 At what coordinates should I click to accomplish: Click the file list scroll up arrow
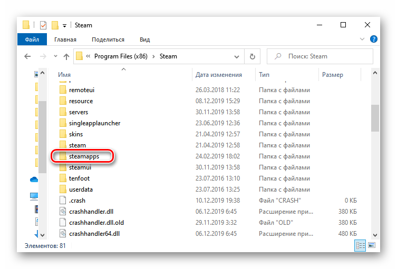(x=375, y=73)
